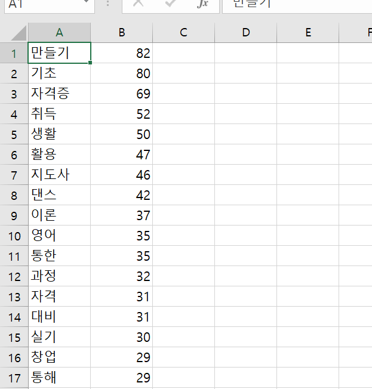Click cell containing 생활
The height and width of the screenshot is (389, 372).
(59, 134)
